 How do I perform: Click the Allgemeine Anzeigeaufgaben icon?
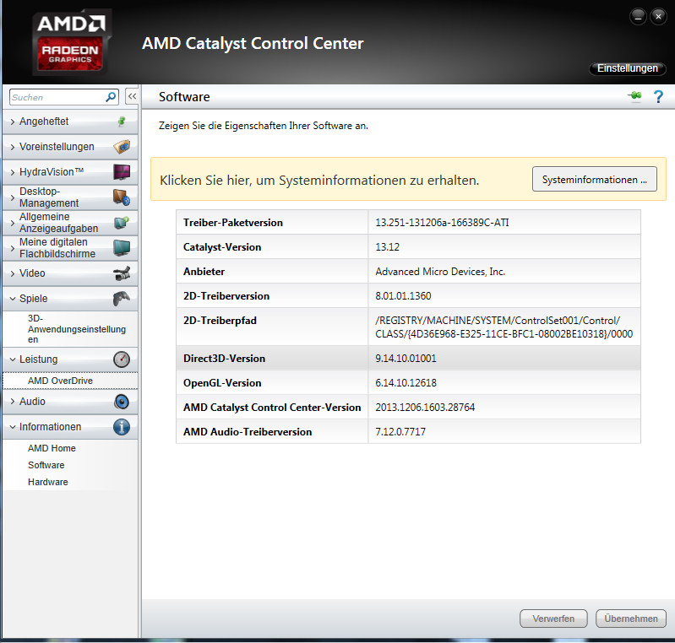click(x=122, y=223)
